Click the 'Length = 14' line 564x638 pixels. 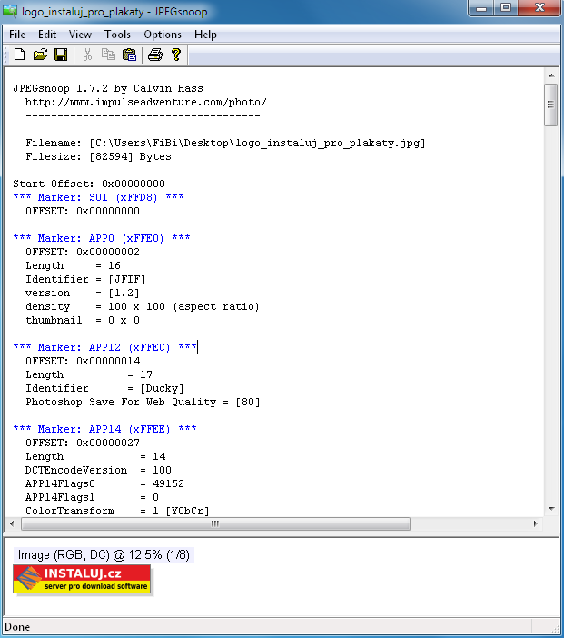95,456
